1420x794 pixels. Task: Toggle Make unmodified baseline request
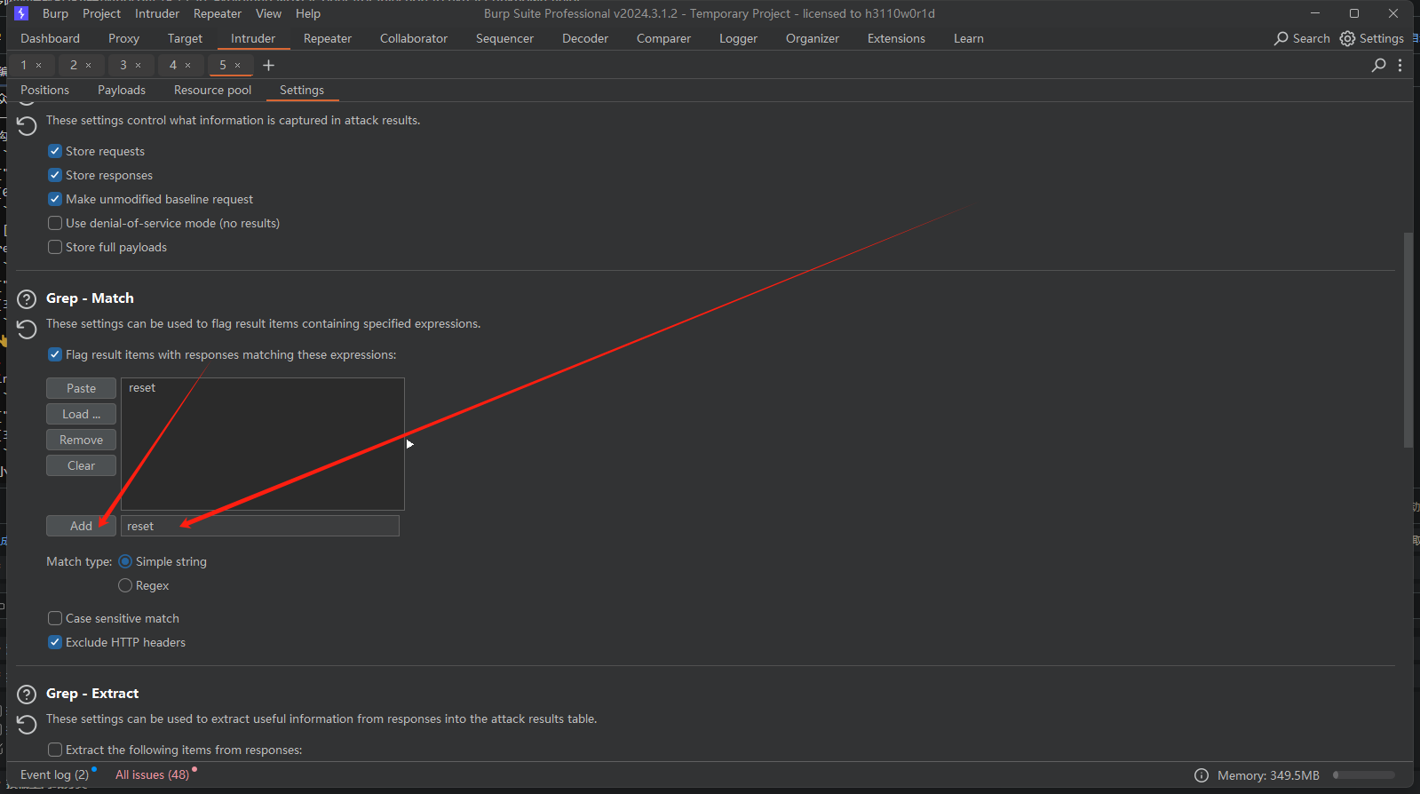click(x=55, y=199)
